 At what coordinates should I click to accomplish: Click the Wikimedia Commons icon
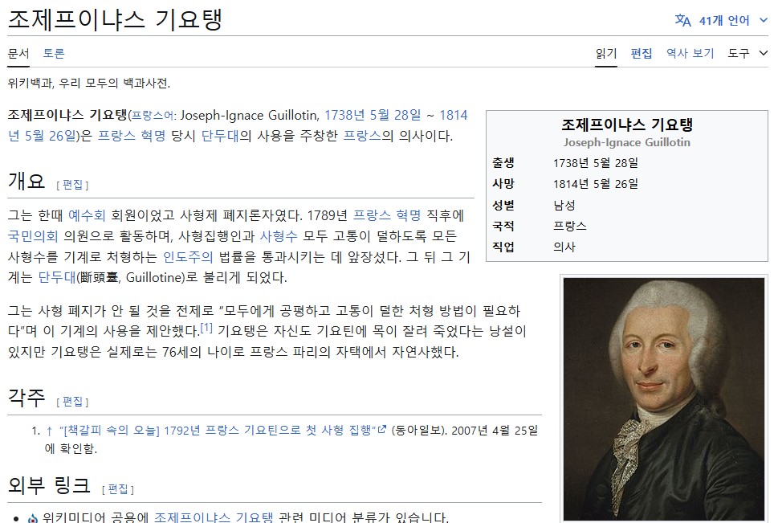tap(33, 517)
